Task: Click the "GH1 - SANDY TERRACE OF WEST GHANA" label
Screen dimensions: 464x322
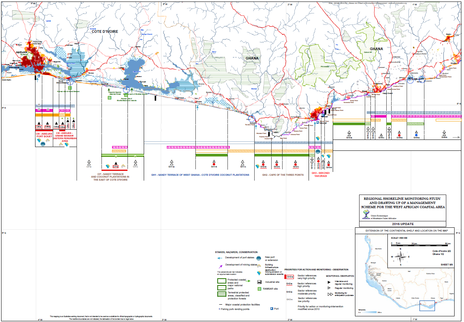Action: click(x=200, y=175)
